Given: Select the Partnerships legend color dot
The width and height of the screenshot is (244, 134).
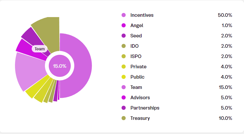Looking at the screenshot, I should pos(124,108).
